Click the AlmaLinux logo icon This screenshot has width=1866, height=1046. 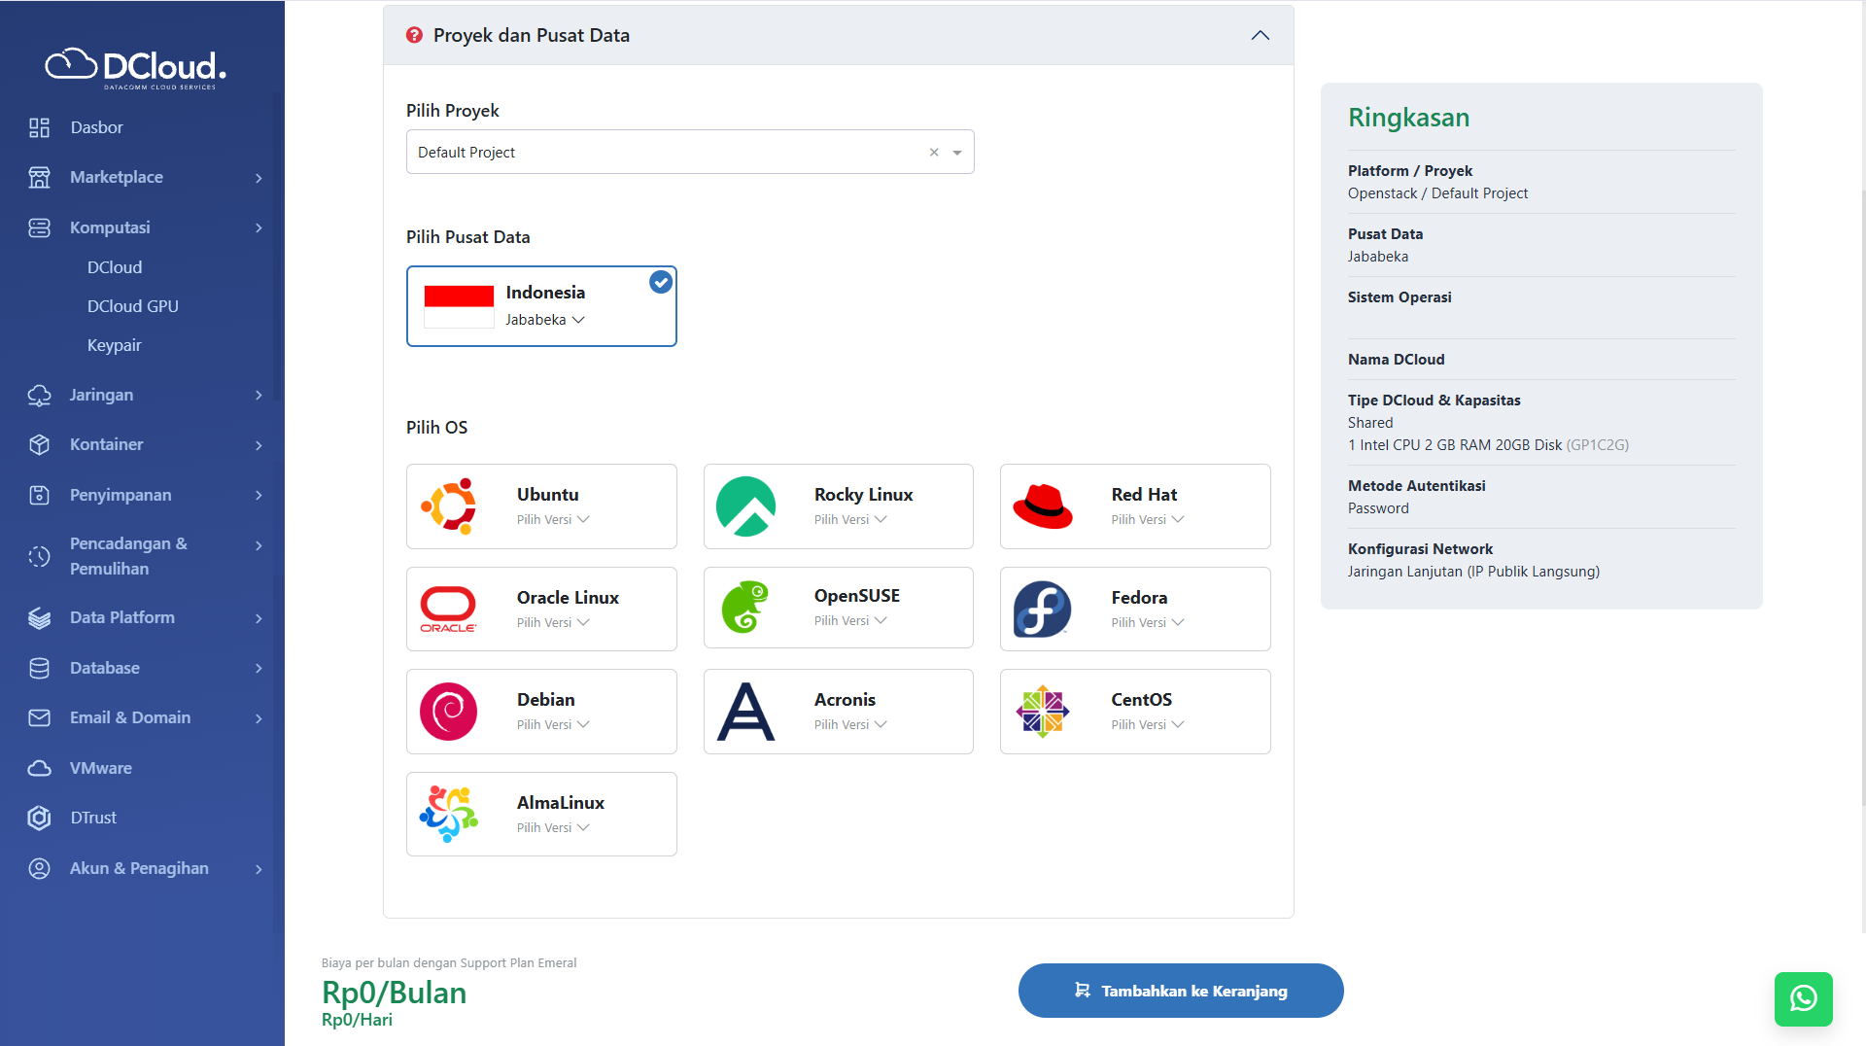click(449, 815)
